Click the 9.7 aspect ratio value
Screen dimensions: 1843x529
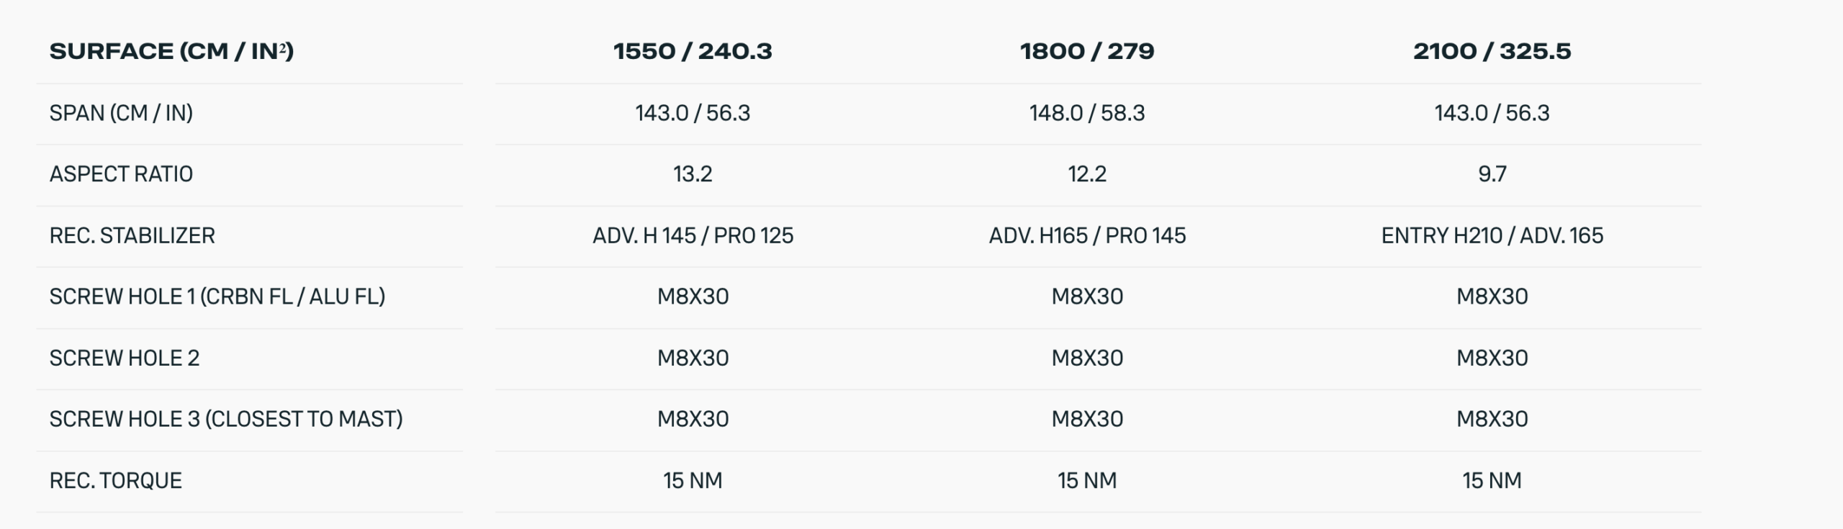1492,174
